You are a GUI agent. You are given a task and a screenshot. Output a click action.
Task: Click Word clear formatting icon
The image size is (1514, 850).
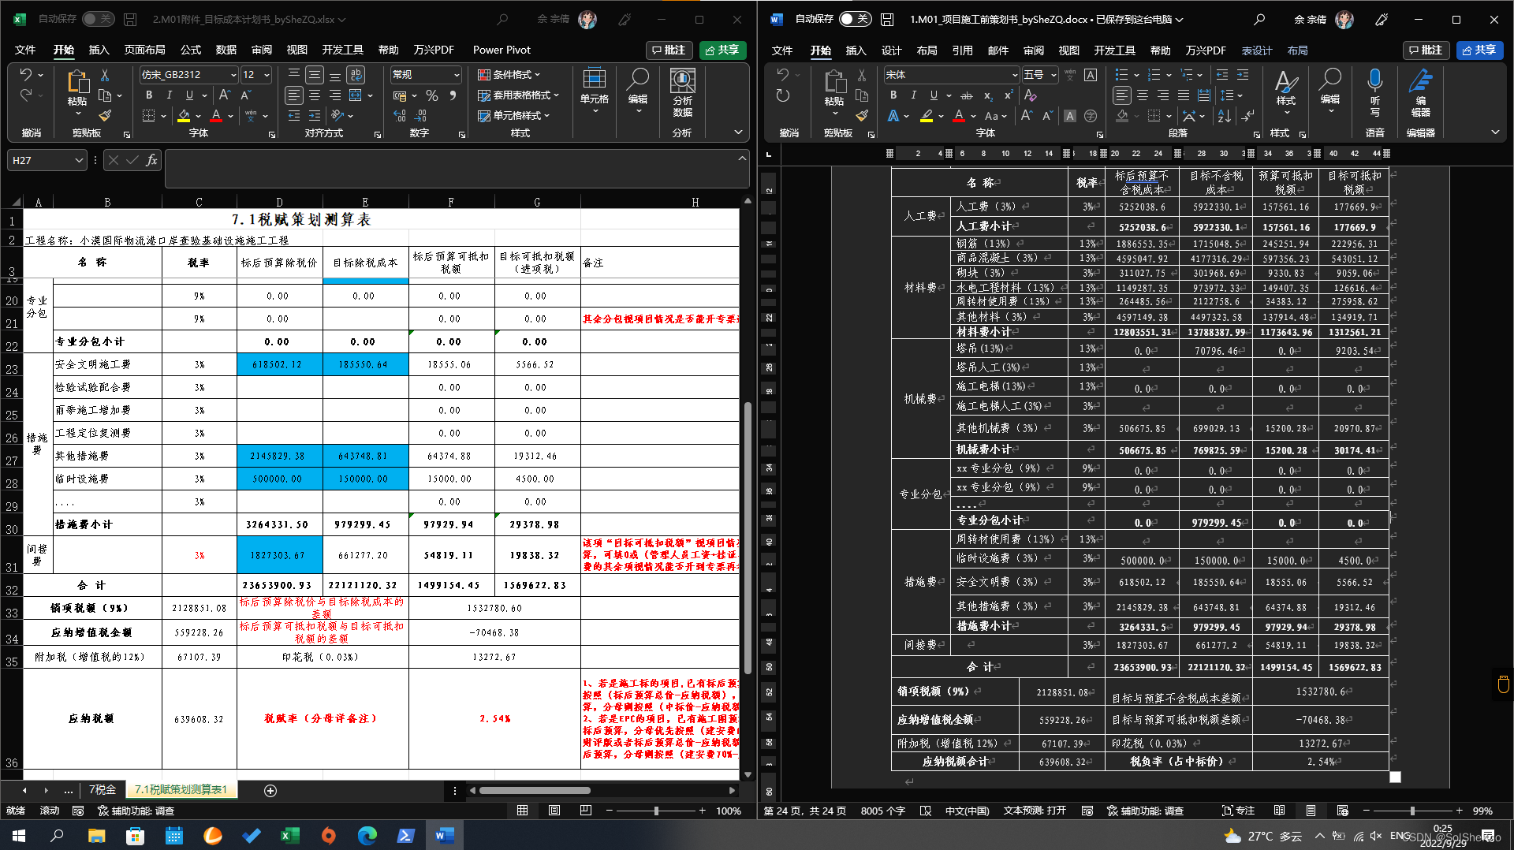[x=1030, y=95]
